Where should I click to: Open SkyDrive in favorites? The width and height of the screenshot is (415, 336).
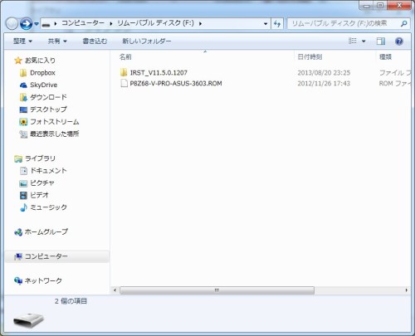tap(44, 85)
